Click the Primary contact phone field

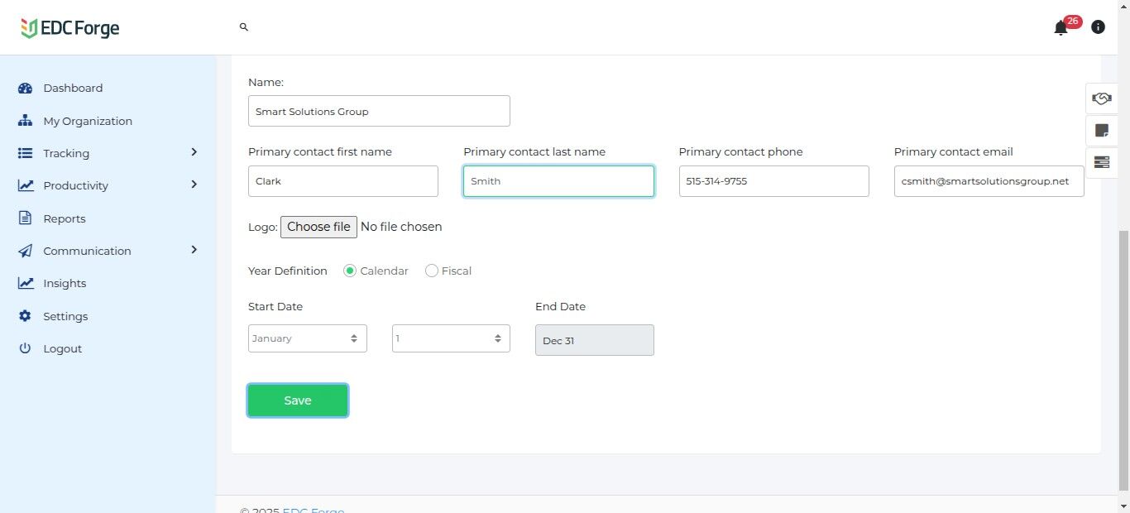click(x=773, y=181)
